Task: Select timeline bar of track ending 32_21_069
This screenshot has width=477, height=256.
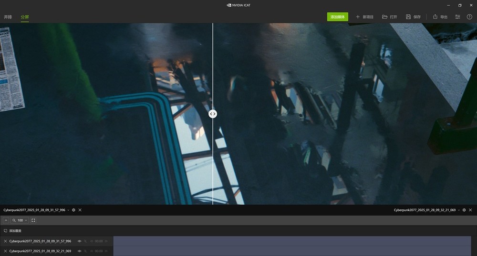Action: pyautogui.click(x=292, y=251)
